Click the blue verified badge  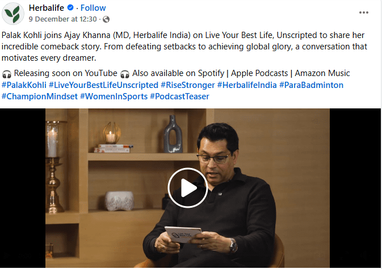click(x=72, y=9)
